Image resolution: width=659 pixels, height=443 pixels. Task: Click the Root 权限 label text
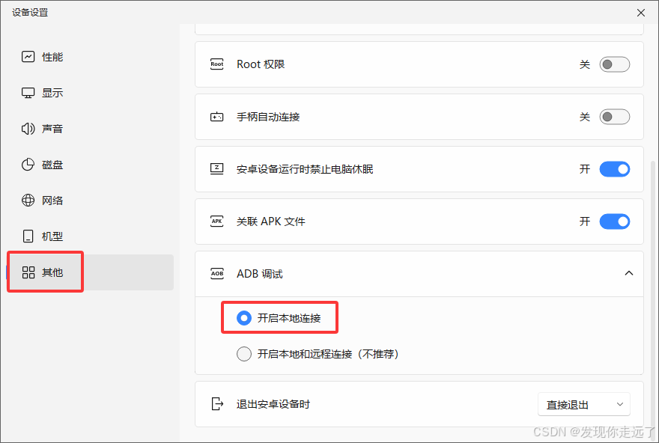pos(261,64)
